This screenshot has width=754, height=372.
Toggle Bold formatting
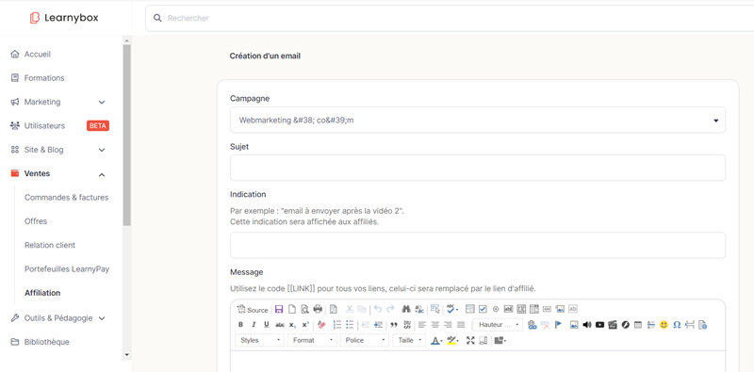241,324
